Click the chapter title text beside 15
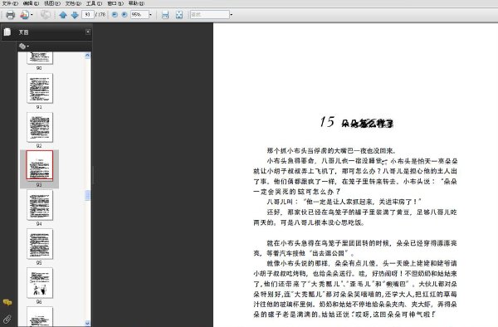498x327 pixels. point(368,124)
